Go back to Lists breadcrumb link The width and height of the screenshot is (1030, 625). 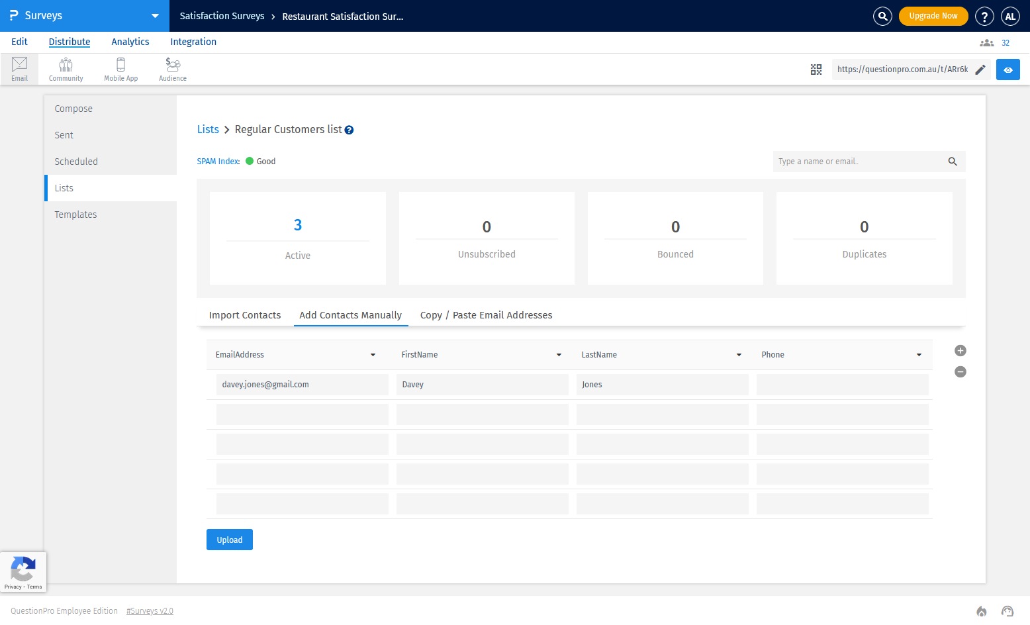tap(208, 130)
